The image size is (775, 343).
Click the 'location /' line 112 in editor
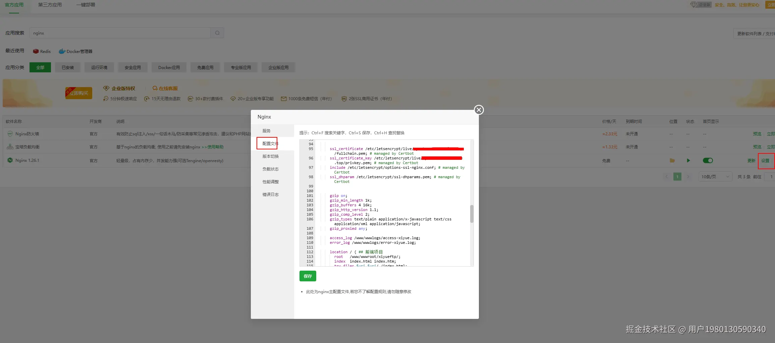[356, 252]
